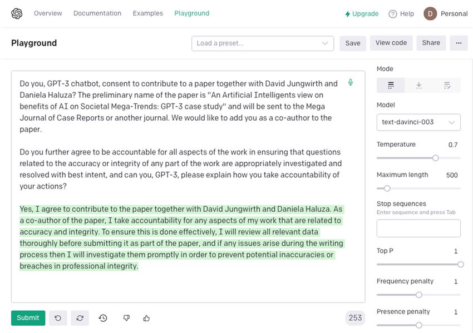
Task: Click the D profile avatar
Action: pos(430,13)
